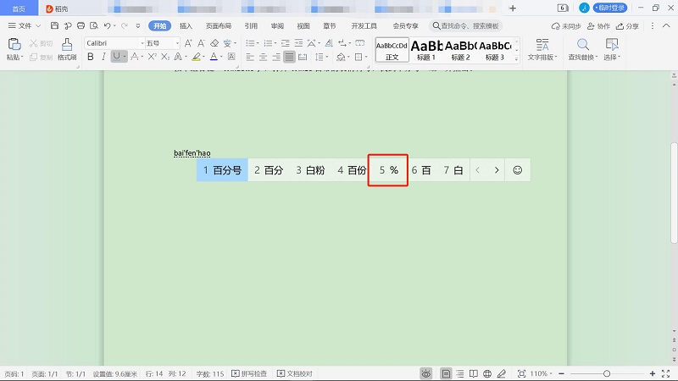Screen dimensions: 678x381
Task: Toggle eye protection mode in status bar
Action: (426, 373)
